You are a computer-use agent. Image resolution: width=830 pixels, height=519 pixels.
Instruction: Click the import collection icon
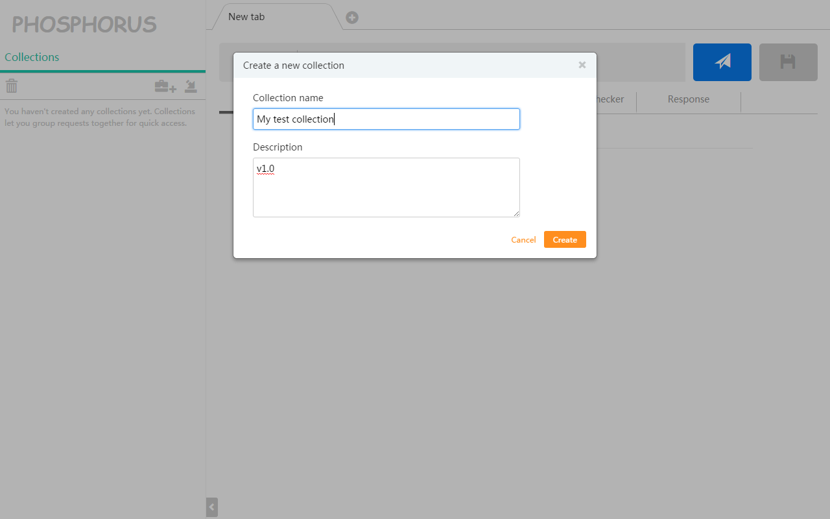tap(191, 86)
